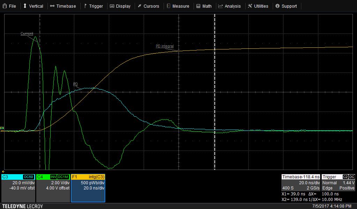Viewport: 357px width, 209px height.
Task: Click the 'X2= 139.0 ns' cursor readout
Action: [295, 200]
